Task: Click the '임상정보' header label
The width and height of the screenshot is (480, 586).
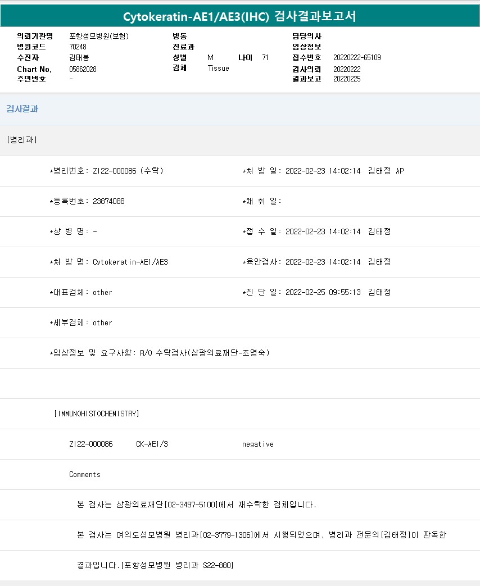Action: (x=306, y=47)
